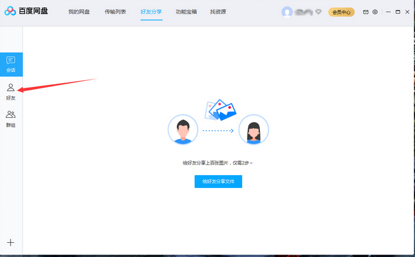Open settings via the gear icon
This screenshot has height=257, width=415.
click(x=375, y=12)
